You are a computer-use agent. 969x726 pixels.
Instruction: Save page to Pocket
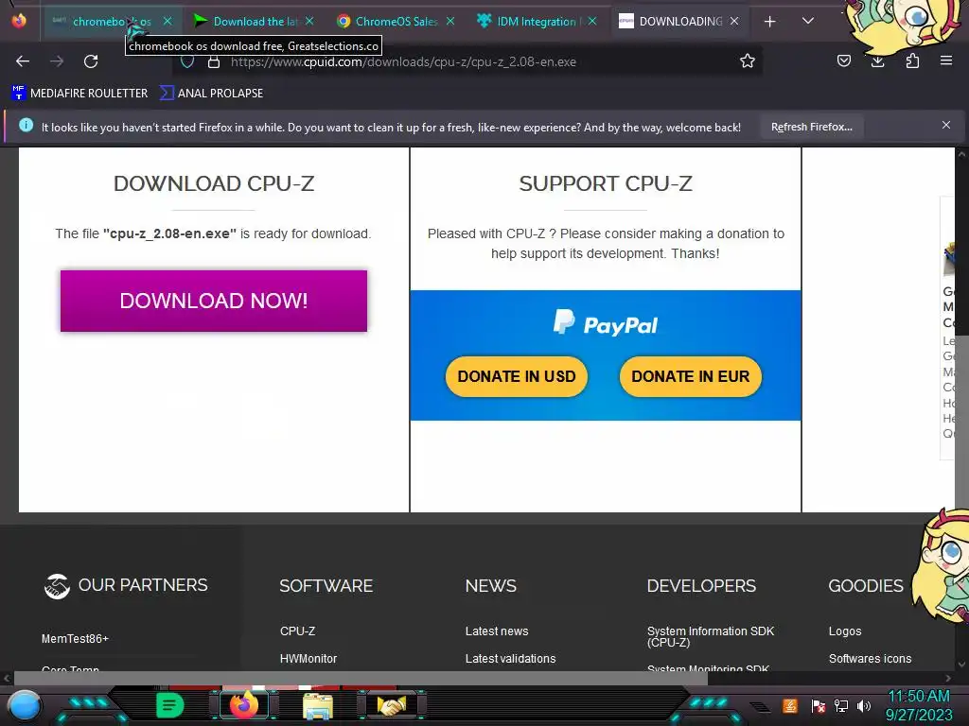coord(843,60)
